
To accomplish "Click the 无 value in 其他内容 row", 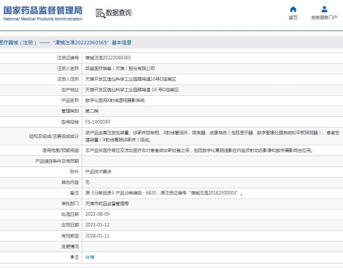I will (88, 182).
